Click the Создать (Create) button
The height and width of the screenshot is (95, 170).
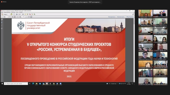(5, 14)
